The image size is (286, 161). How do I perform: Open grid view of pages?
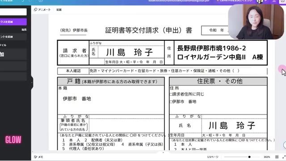click(277, 157)
